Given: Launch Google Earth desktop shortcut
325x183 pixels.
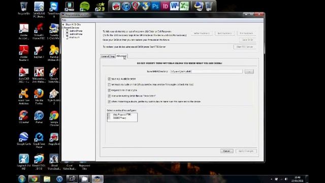Looking at the screenshot, I should click(x=24, y=139).
